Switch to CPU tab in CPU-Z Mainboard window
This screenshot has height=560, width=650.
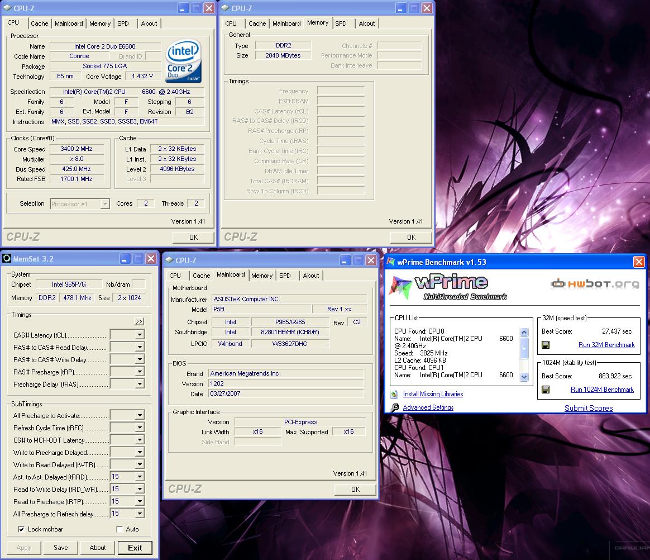pos(175,276)
